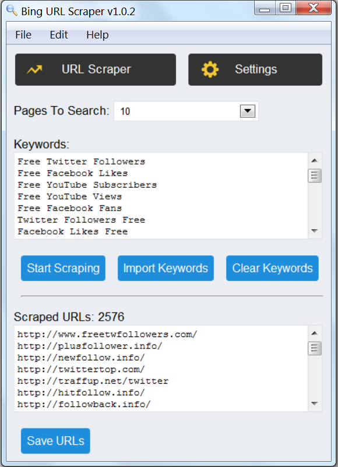Viewport: 338px width, 467px height.
Task: Open the Help menu
Action: (97, 35)
